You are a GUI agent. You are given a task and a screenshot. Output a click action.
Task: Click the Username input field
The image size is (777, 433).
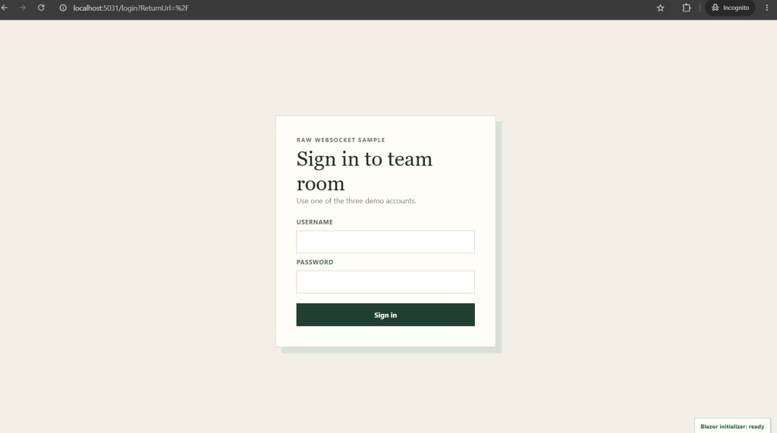point(385,242)
